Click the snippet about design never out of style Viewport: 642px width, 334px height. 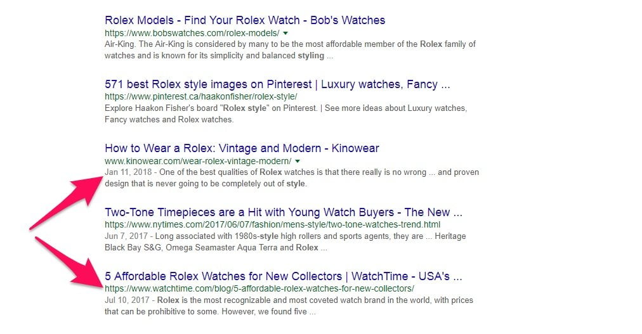(292, 178)
